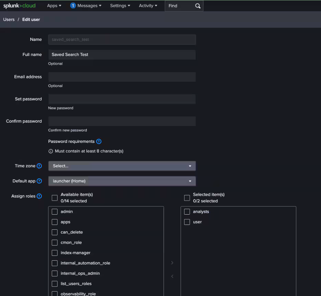This screenshot has width=321, height=296.
Task: Click the Splunk cloud logo
Action: (x=19, y=5)
